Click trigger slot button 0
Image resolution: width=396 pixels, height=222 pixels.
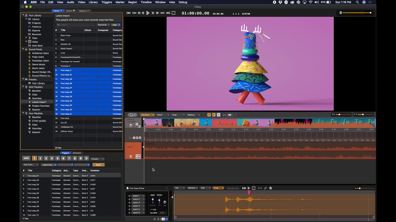click(x=86, y=158)
